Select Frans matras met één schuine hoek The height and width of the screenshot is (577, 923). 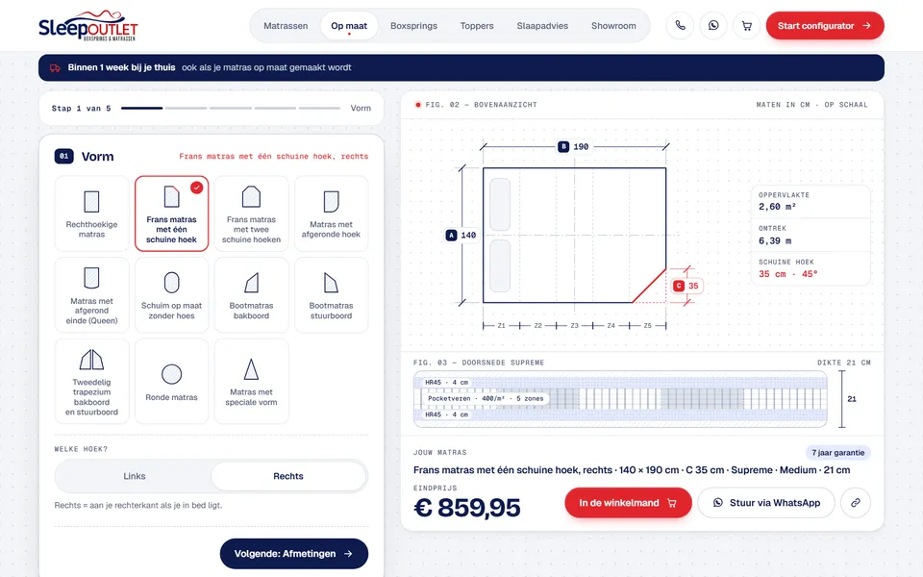[x=171, y=213]
